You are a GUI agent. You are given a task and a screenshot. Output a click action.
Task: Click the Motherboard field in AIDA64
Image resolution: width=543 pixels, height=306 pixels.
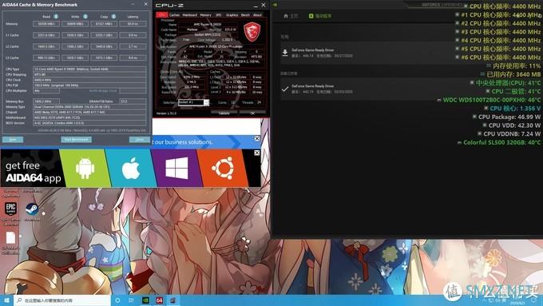click(89, 117)
